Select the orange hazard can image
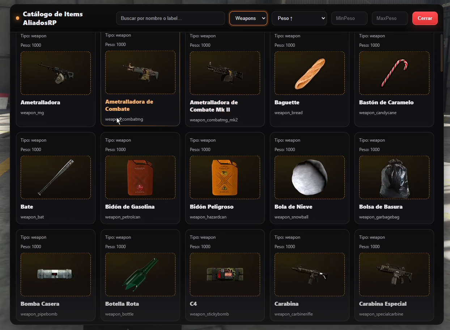Viewport: 450px width, 330px height. [225, 177]
